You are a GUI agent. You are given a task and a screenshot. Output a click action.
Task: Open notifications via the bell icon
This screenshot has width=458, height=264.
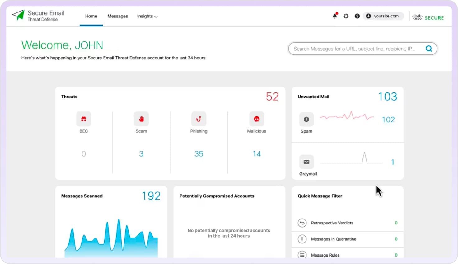(335, 16)
